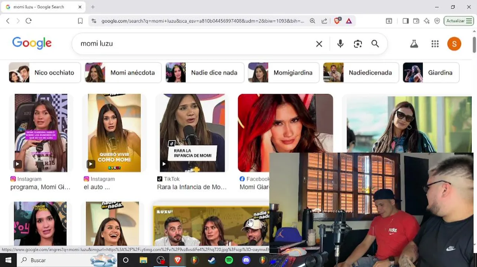Submit search with magnifier icon
The width and height of the screenshot is (477, 267).
point(375,44)
